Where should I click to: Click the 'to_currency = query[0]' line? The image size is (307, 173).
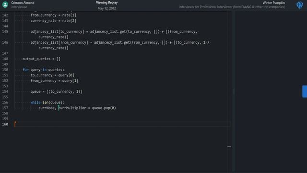52,75
